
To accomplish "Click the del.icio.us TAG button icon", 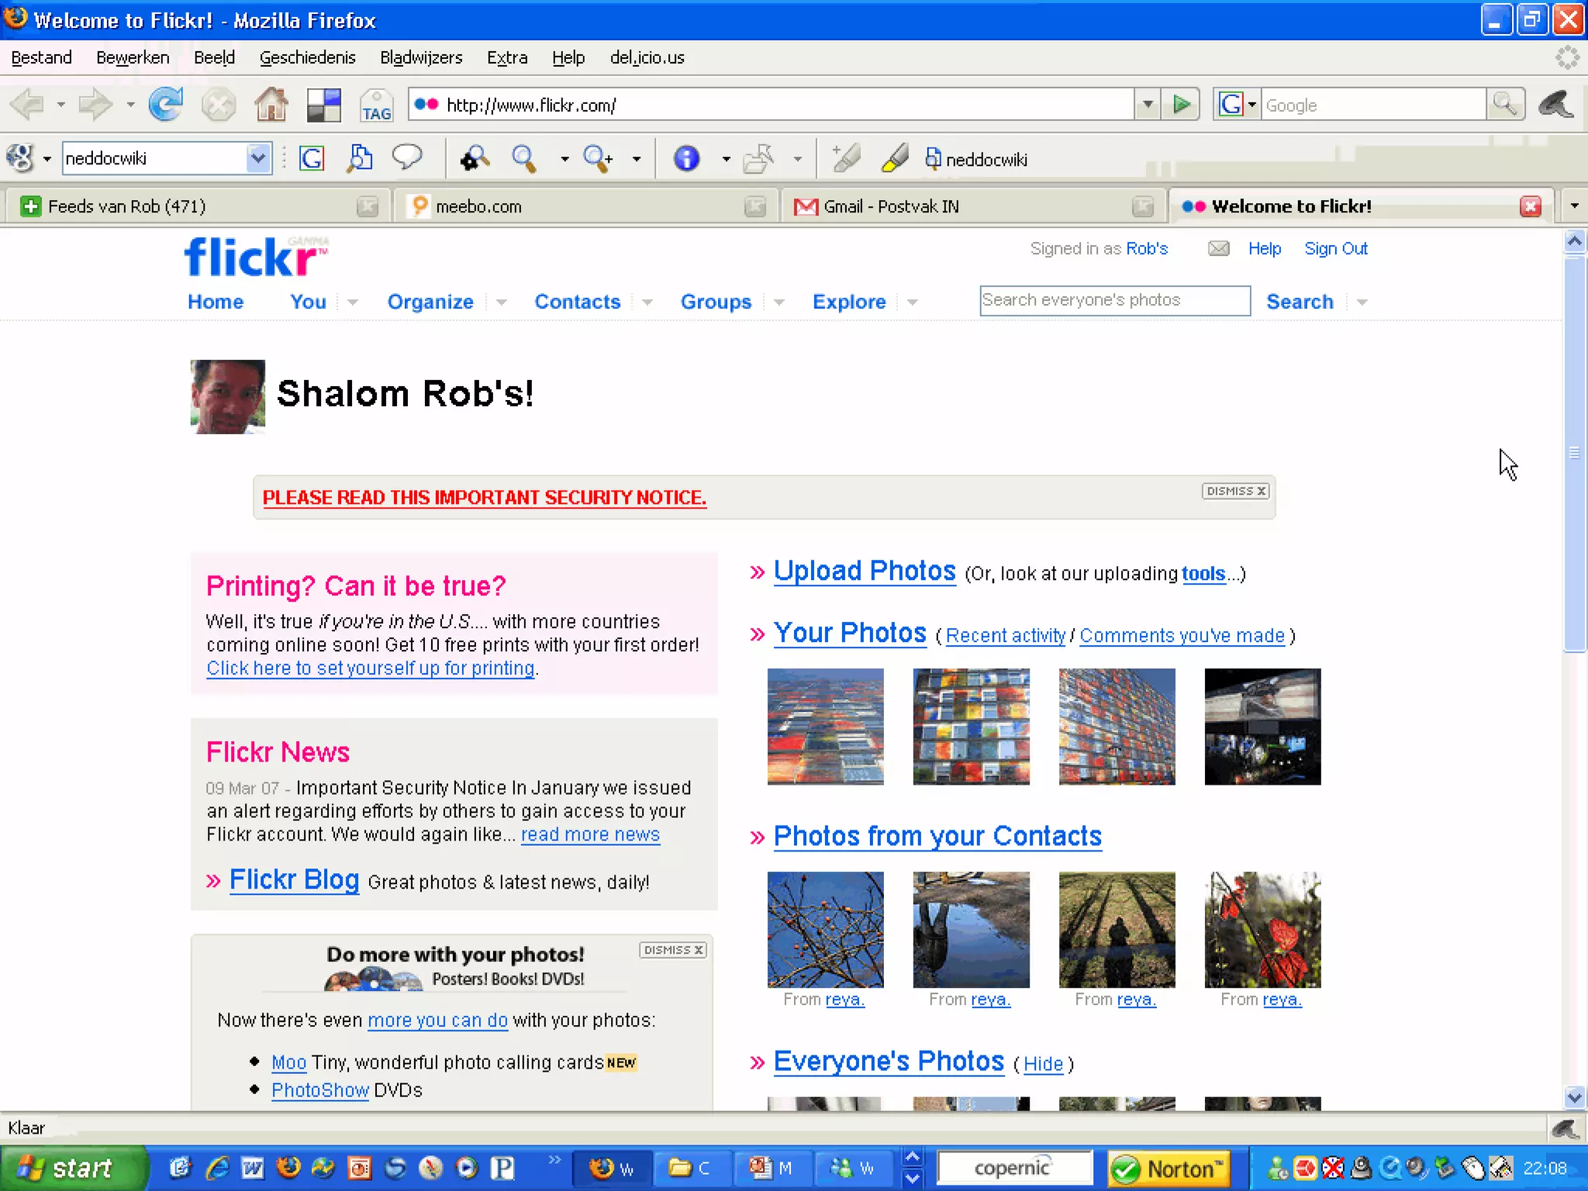I will click(377, 105).
